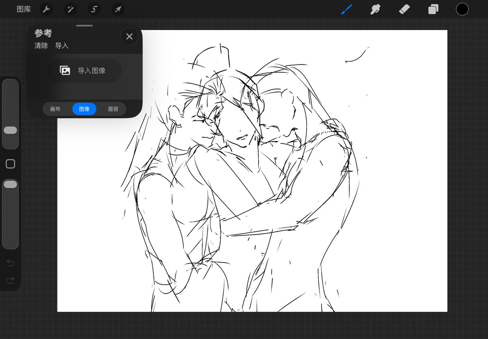
Task: Tap the square modify button in sidebar
Action: (10, 164)
